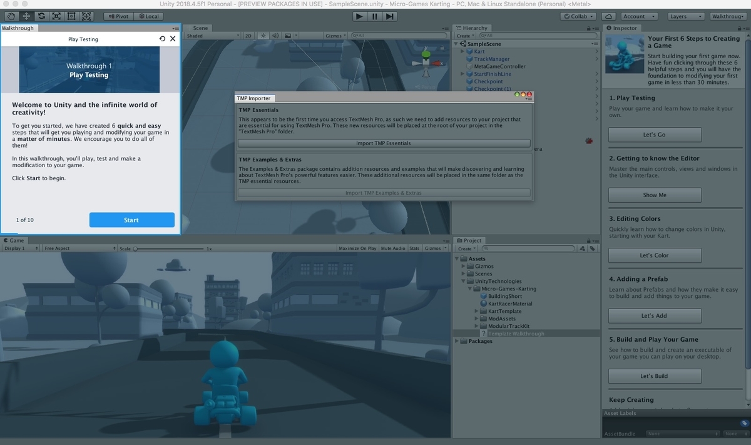The image size is (751, 445).
Task: Switch to the Game tab
Action: pos(14,240)
